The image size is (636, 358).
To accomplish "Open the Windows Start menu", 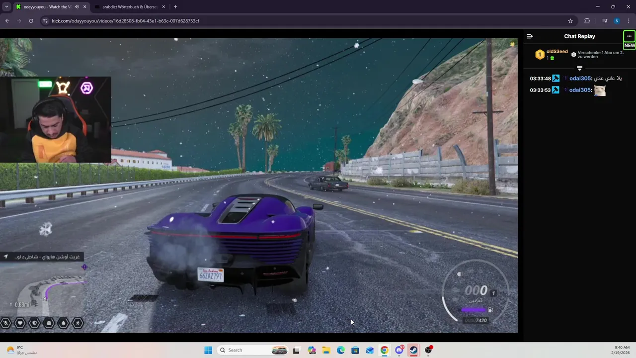I will click(x=208, y=350).
